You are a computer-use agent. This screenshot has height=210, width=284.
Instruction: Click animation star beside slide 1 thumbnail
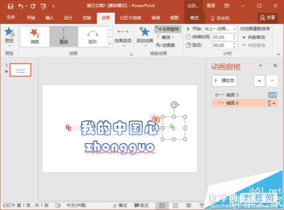[x=6, y=72]
